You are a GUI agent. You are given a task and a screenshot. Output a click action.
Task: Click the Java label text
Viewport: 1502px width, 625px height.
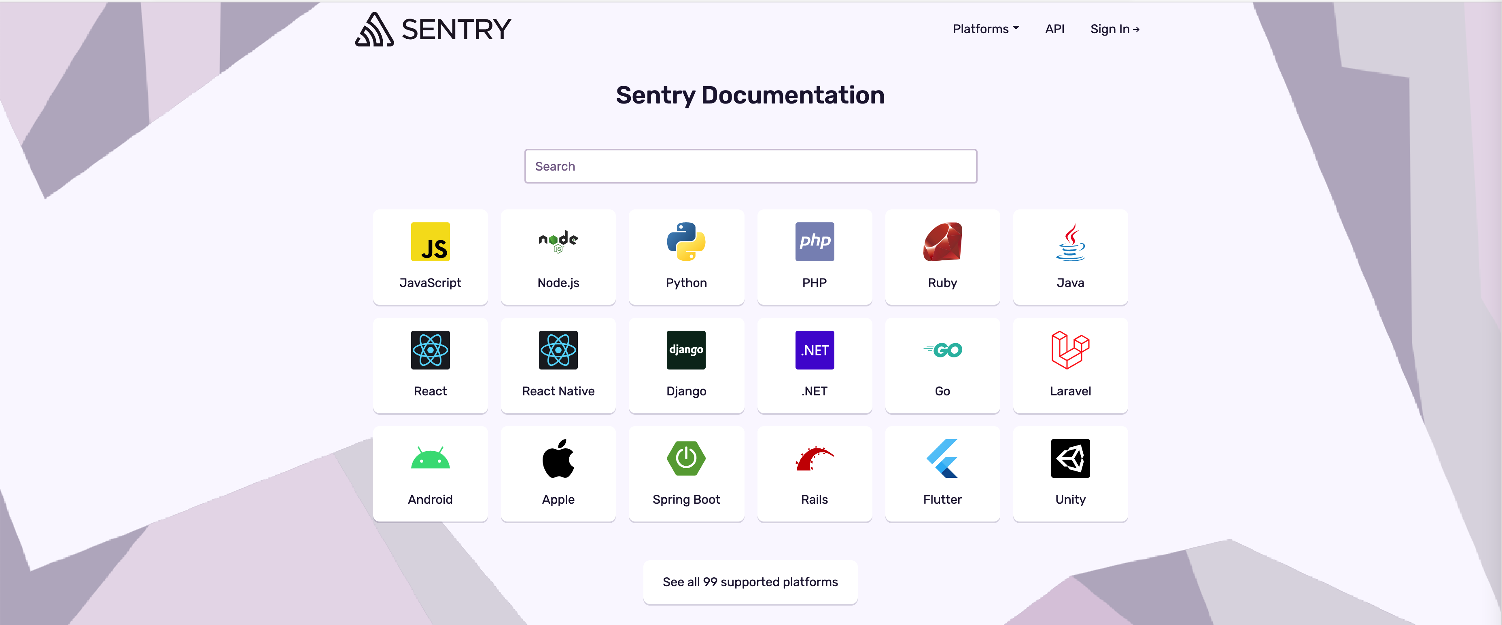1071,283
